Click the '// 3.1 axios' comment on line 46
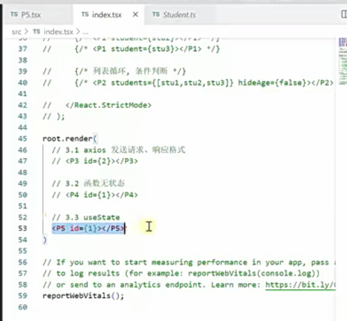 (79, 150)
